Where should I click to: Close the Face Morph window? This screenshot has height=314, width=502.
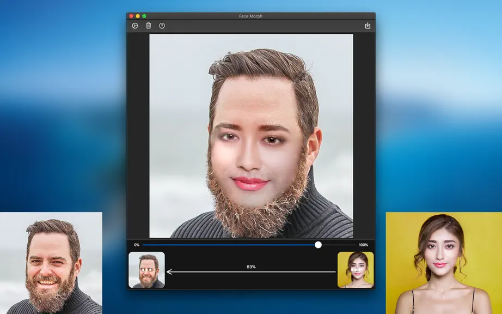131,16
